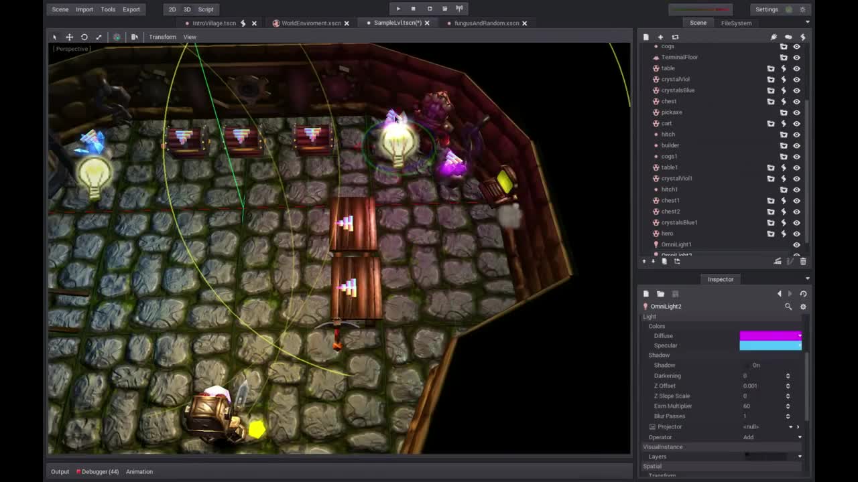Image resolution: width=858 pixels, height=482 pixels.
Task: Open Inspector object options gear icon
Action: coord(803,307)
